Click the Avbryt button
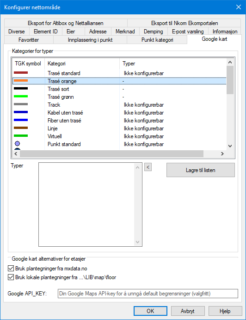Viewport: 246px width, 320px height. (x=188, y=311)
